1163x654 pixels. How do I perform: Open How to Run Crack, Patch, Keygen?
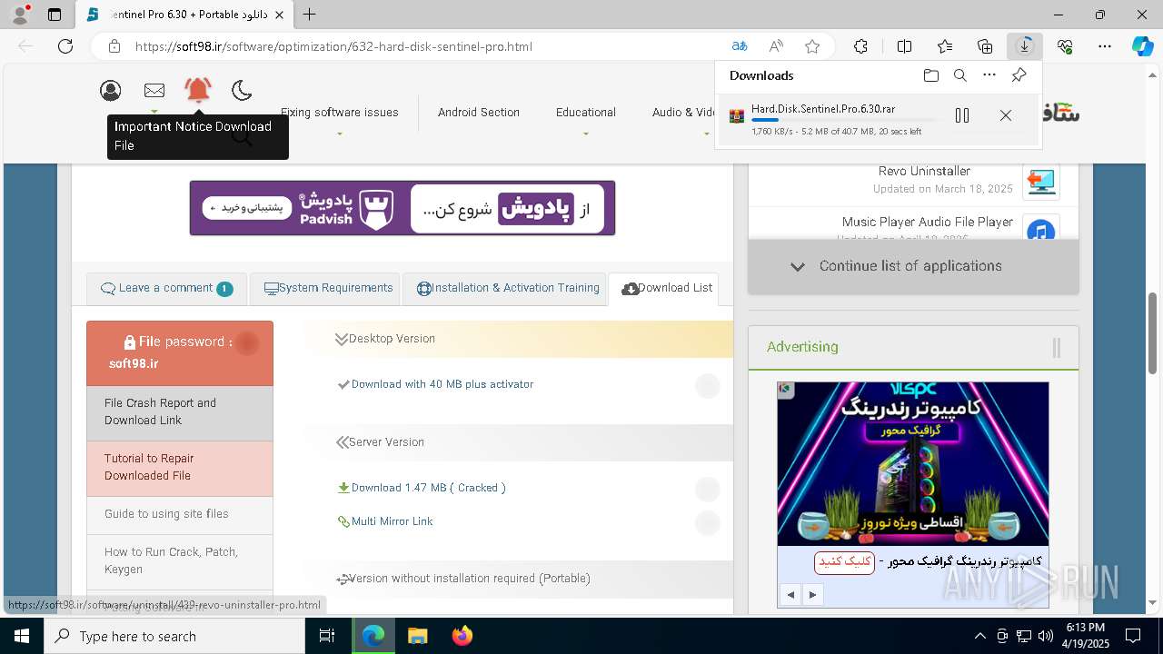(180, 560)
